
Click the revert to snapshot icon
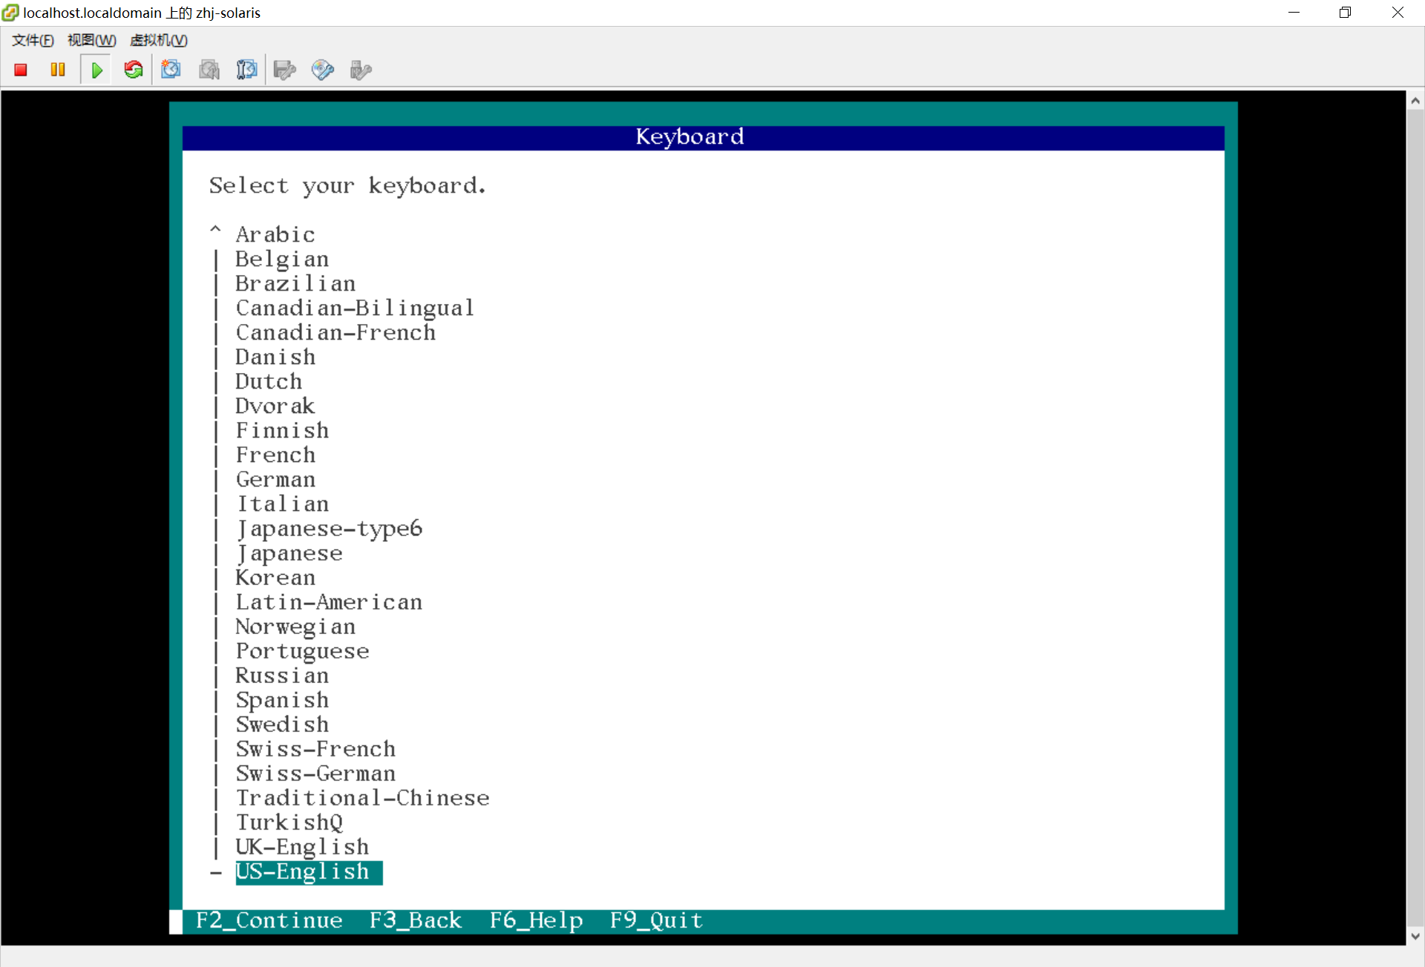pyautogui.click(x=209, y=70)
